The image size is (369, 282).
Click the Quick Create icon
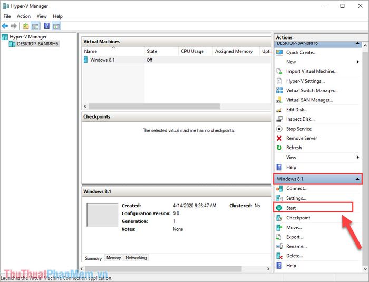coord(279,53)
